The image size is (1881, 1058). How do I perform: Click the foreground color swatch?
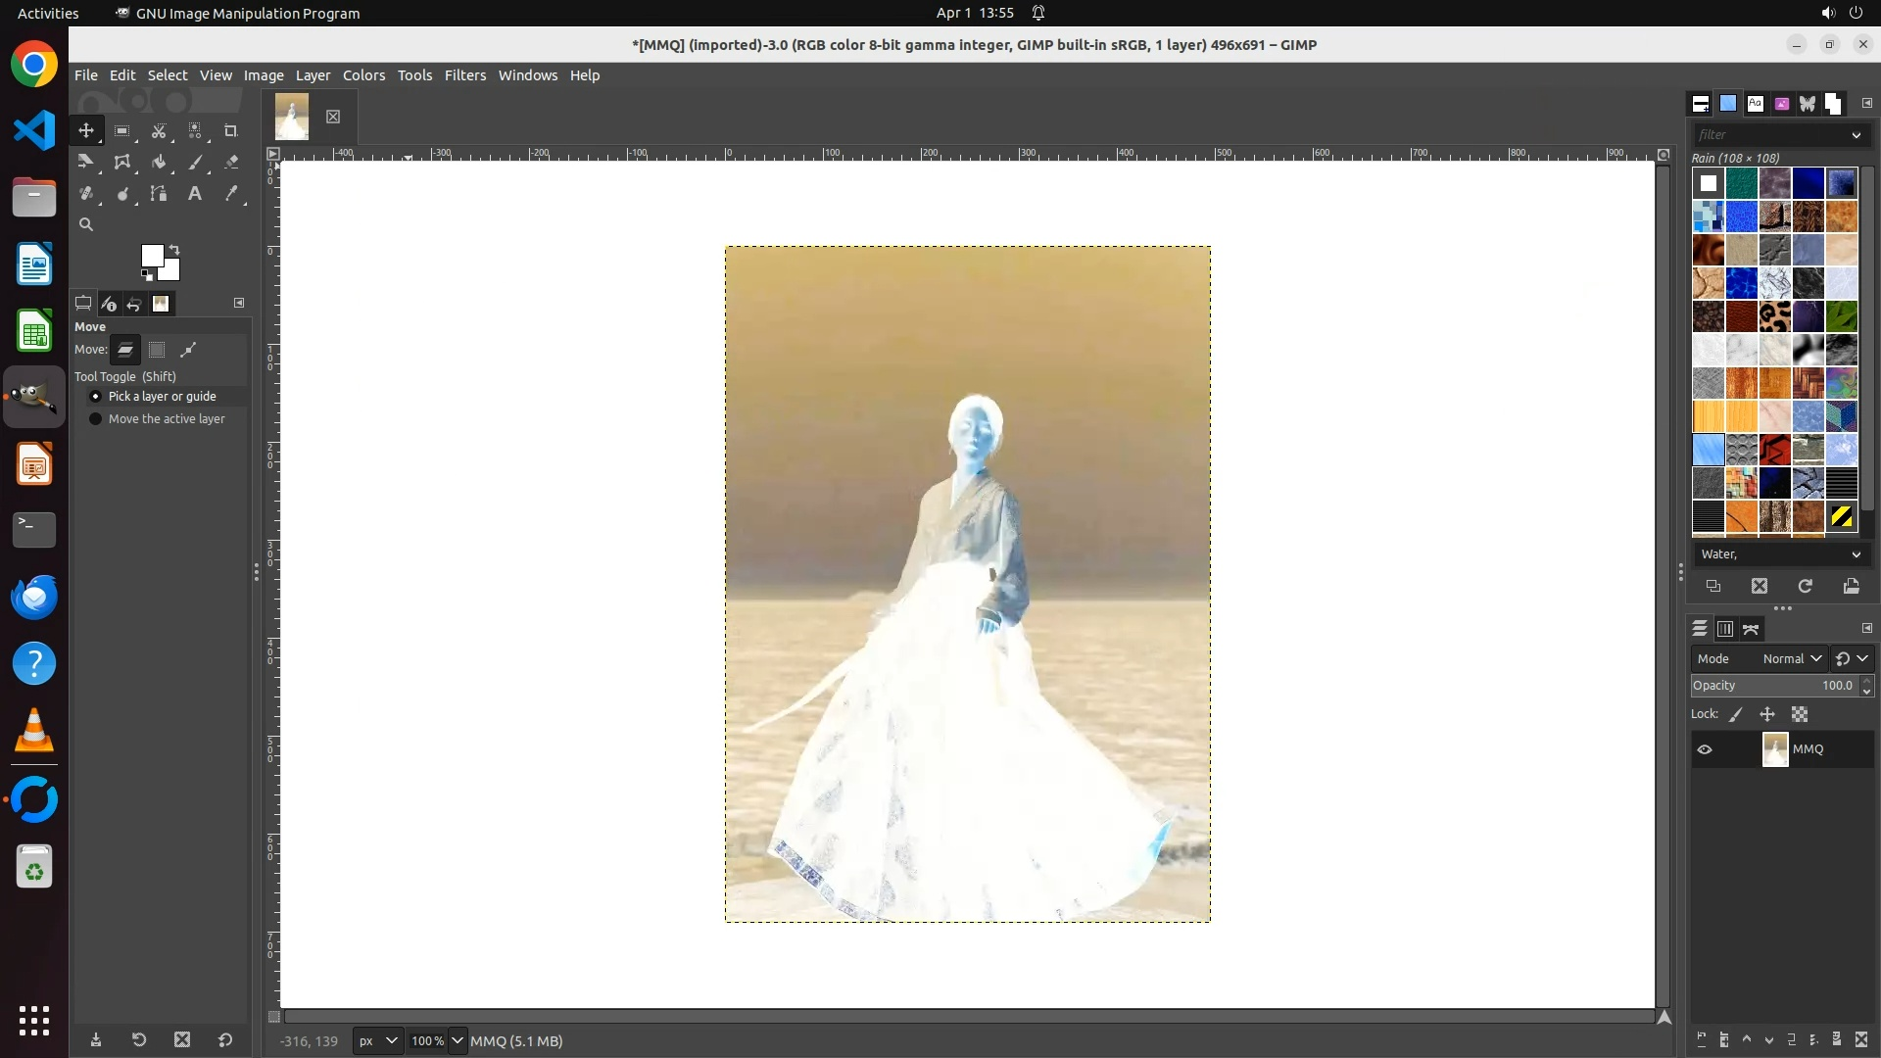point(151,255)
